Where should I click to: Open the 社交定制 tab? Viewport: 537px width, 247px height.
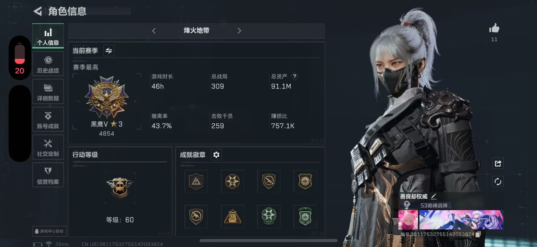click(x=48, y=147)
